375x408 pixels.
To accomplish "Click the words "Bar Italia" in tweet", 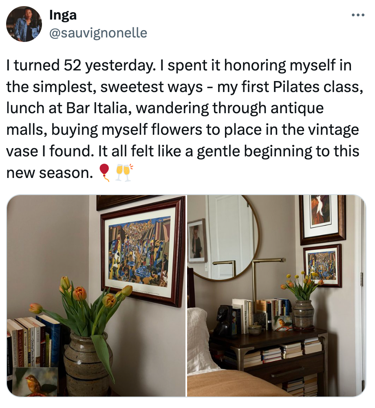I will tap(90, 108).
